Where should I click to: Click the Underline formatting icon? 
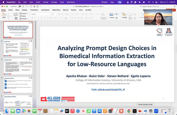(38, 18)
